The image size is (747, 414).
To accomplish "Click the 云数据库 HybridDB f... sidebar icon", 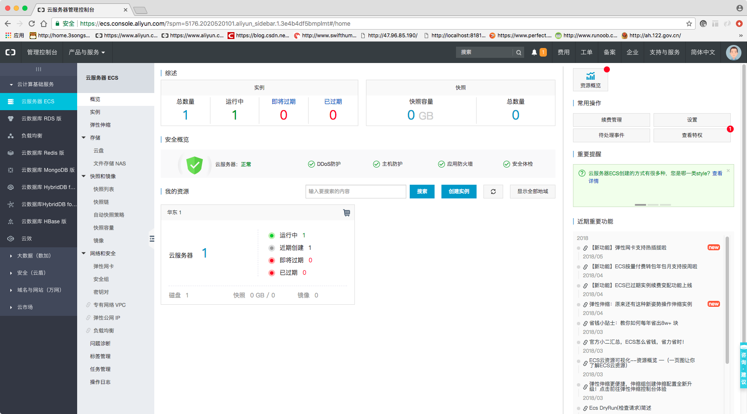I will tap(11, 187).
